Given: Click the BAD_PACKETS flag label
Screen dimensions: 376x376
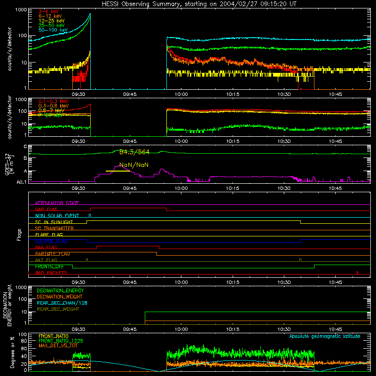Looking at the screenshot, I should 51,273.
